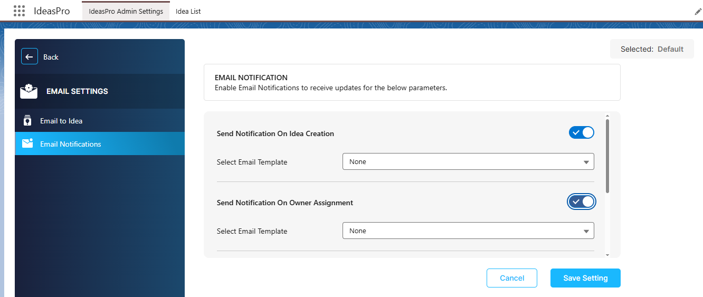Click the scrollbar up arrow in notification panel

coord(607,116)
